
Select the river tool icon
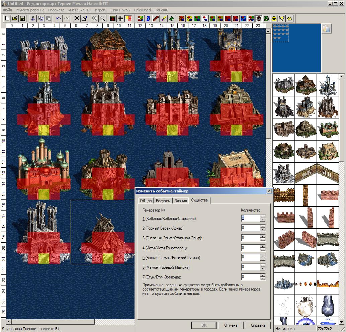[x=148, y=18]
